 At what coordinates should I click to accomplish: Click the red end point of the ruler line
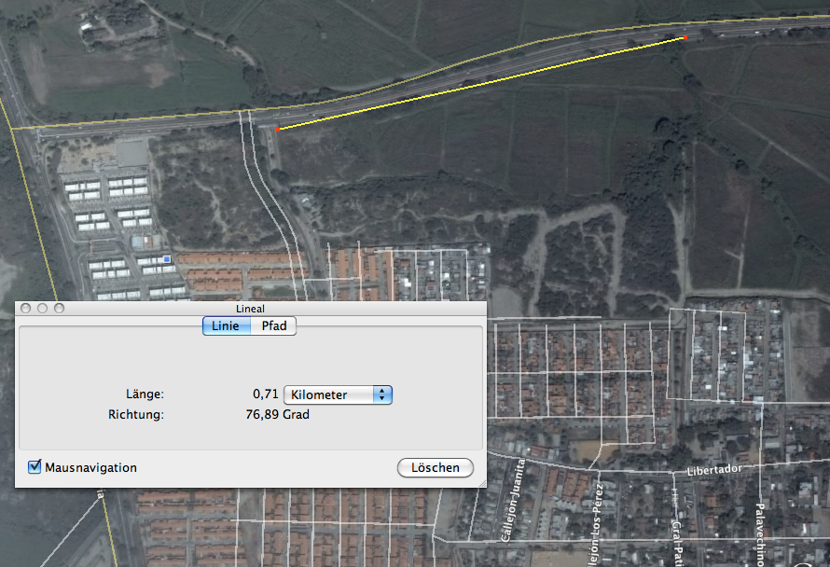[685, 37]
